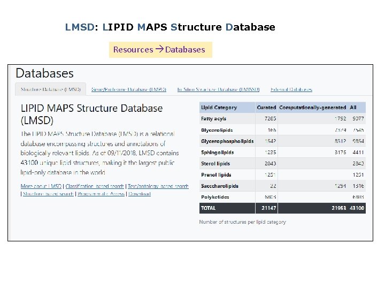Select the Glycerolipids row label

coord(217,130)
